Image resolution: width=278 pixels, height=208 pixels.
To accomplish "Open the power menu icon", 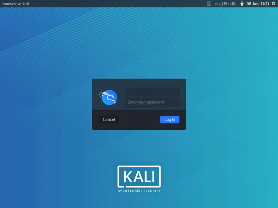I will 274,4.
